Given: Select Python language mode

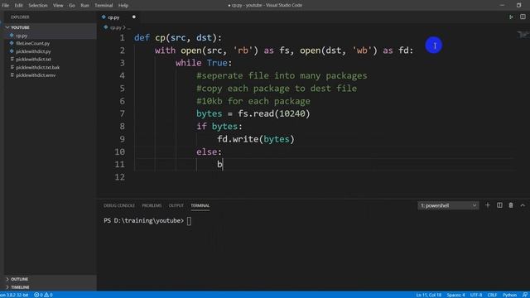Looking at the screenshot, I should [509, 295].
